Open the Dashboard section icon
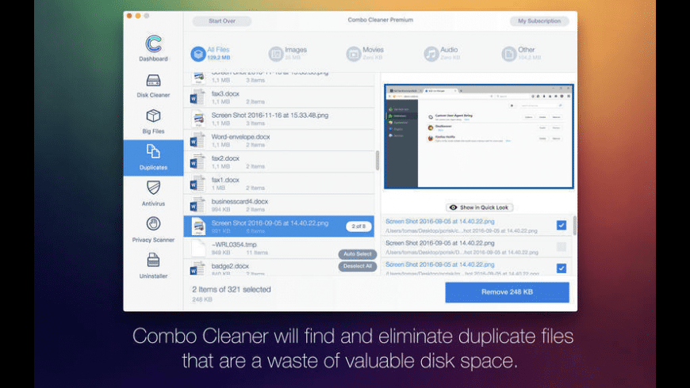 153,44
